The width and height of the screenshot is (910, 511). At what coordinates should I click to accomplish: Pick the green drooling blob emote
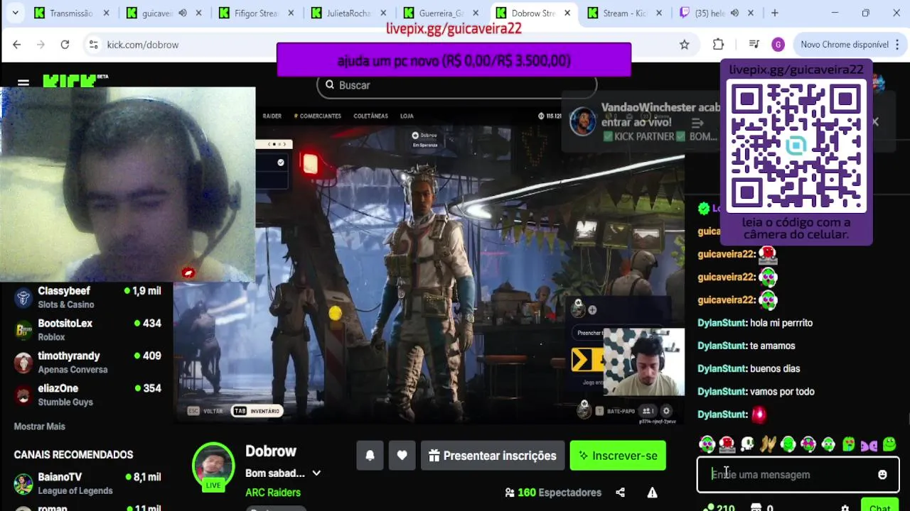tap(849, 444)
